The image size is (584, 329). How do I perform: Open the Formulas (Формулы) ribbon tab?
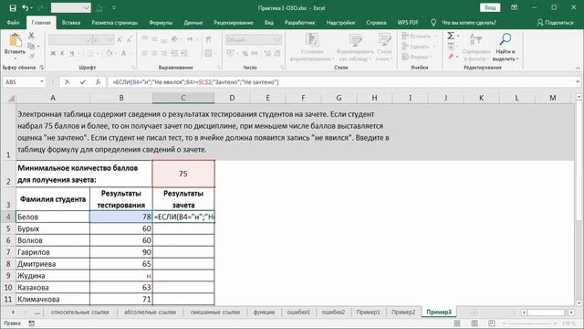pos(161,23)
